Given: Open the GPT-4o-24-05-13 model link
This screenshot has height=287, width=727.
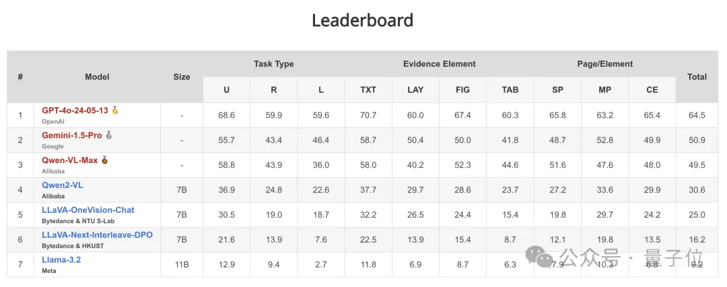Looking at the screenshot, I should tap(75, 110).
